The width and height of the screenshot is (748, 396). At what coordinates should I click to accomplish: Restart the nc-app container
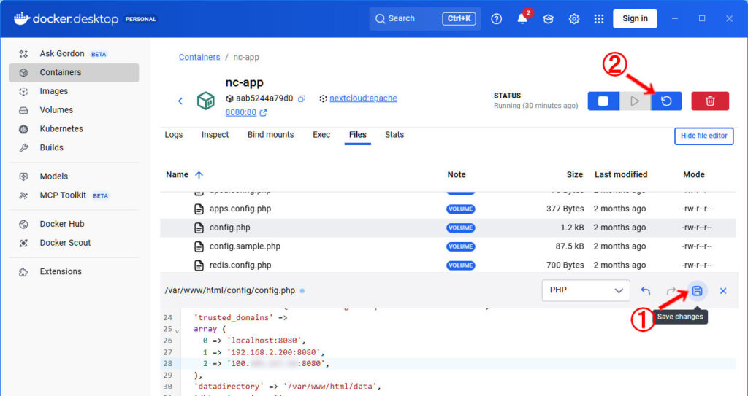[666, 101]
